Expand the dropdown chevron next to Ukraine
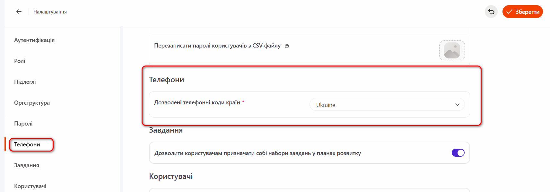Viewport: 550px width, 192px height. (x=457, y=105)
